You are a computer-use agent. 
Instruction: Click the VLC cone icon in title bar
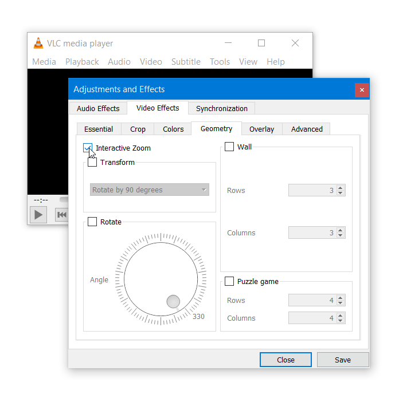click(x=38, y=43)
